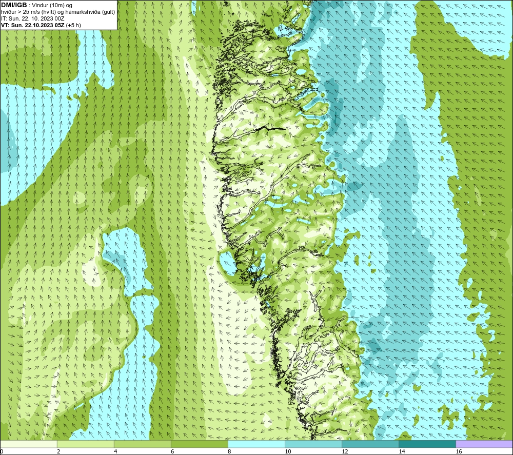This screenshot has height=455, width=513.
Task: Click the purple above-16 m/s legend swatch
Action: point(484,444)
